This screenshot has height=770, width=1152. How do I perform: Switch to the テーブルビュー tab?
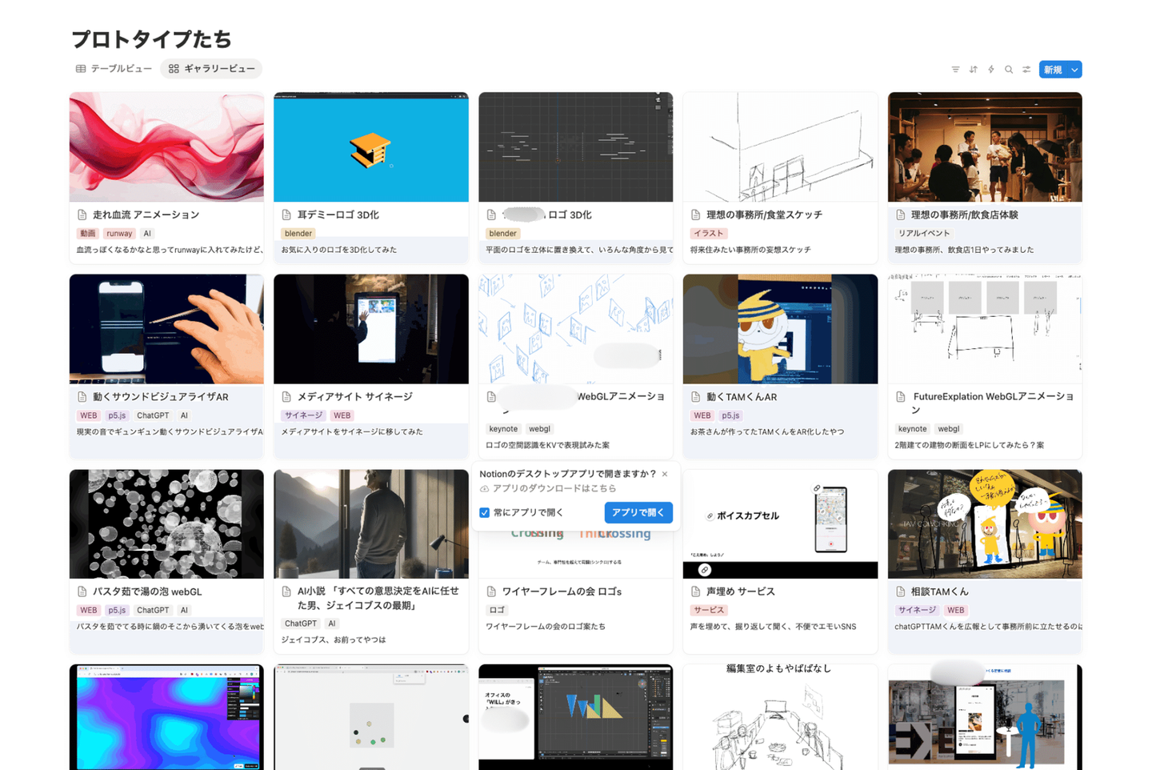click(x=114, y=69)
